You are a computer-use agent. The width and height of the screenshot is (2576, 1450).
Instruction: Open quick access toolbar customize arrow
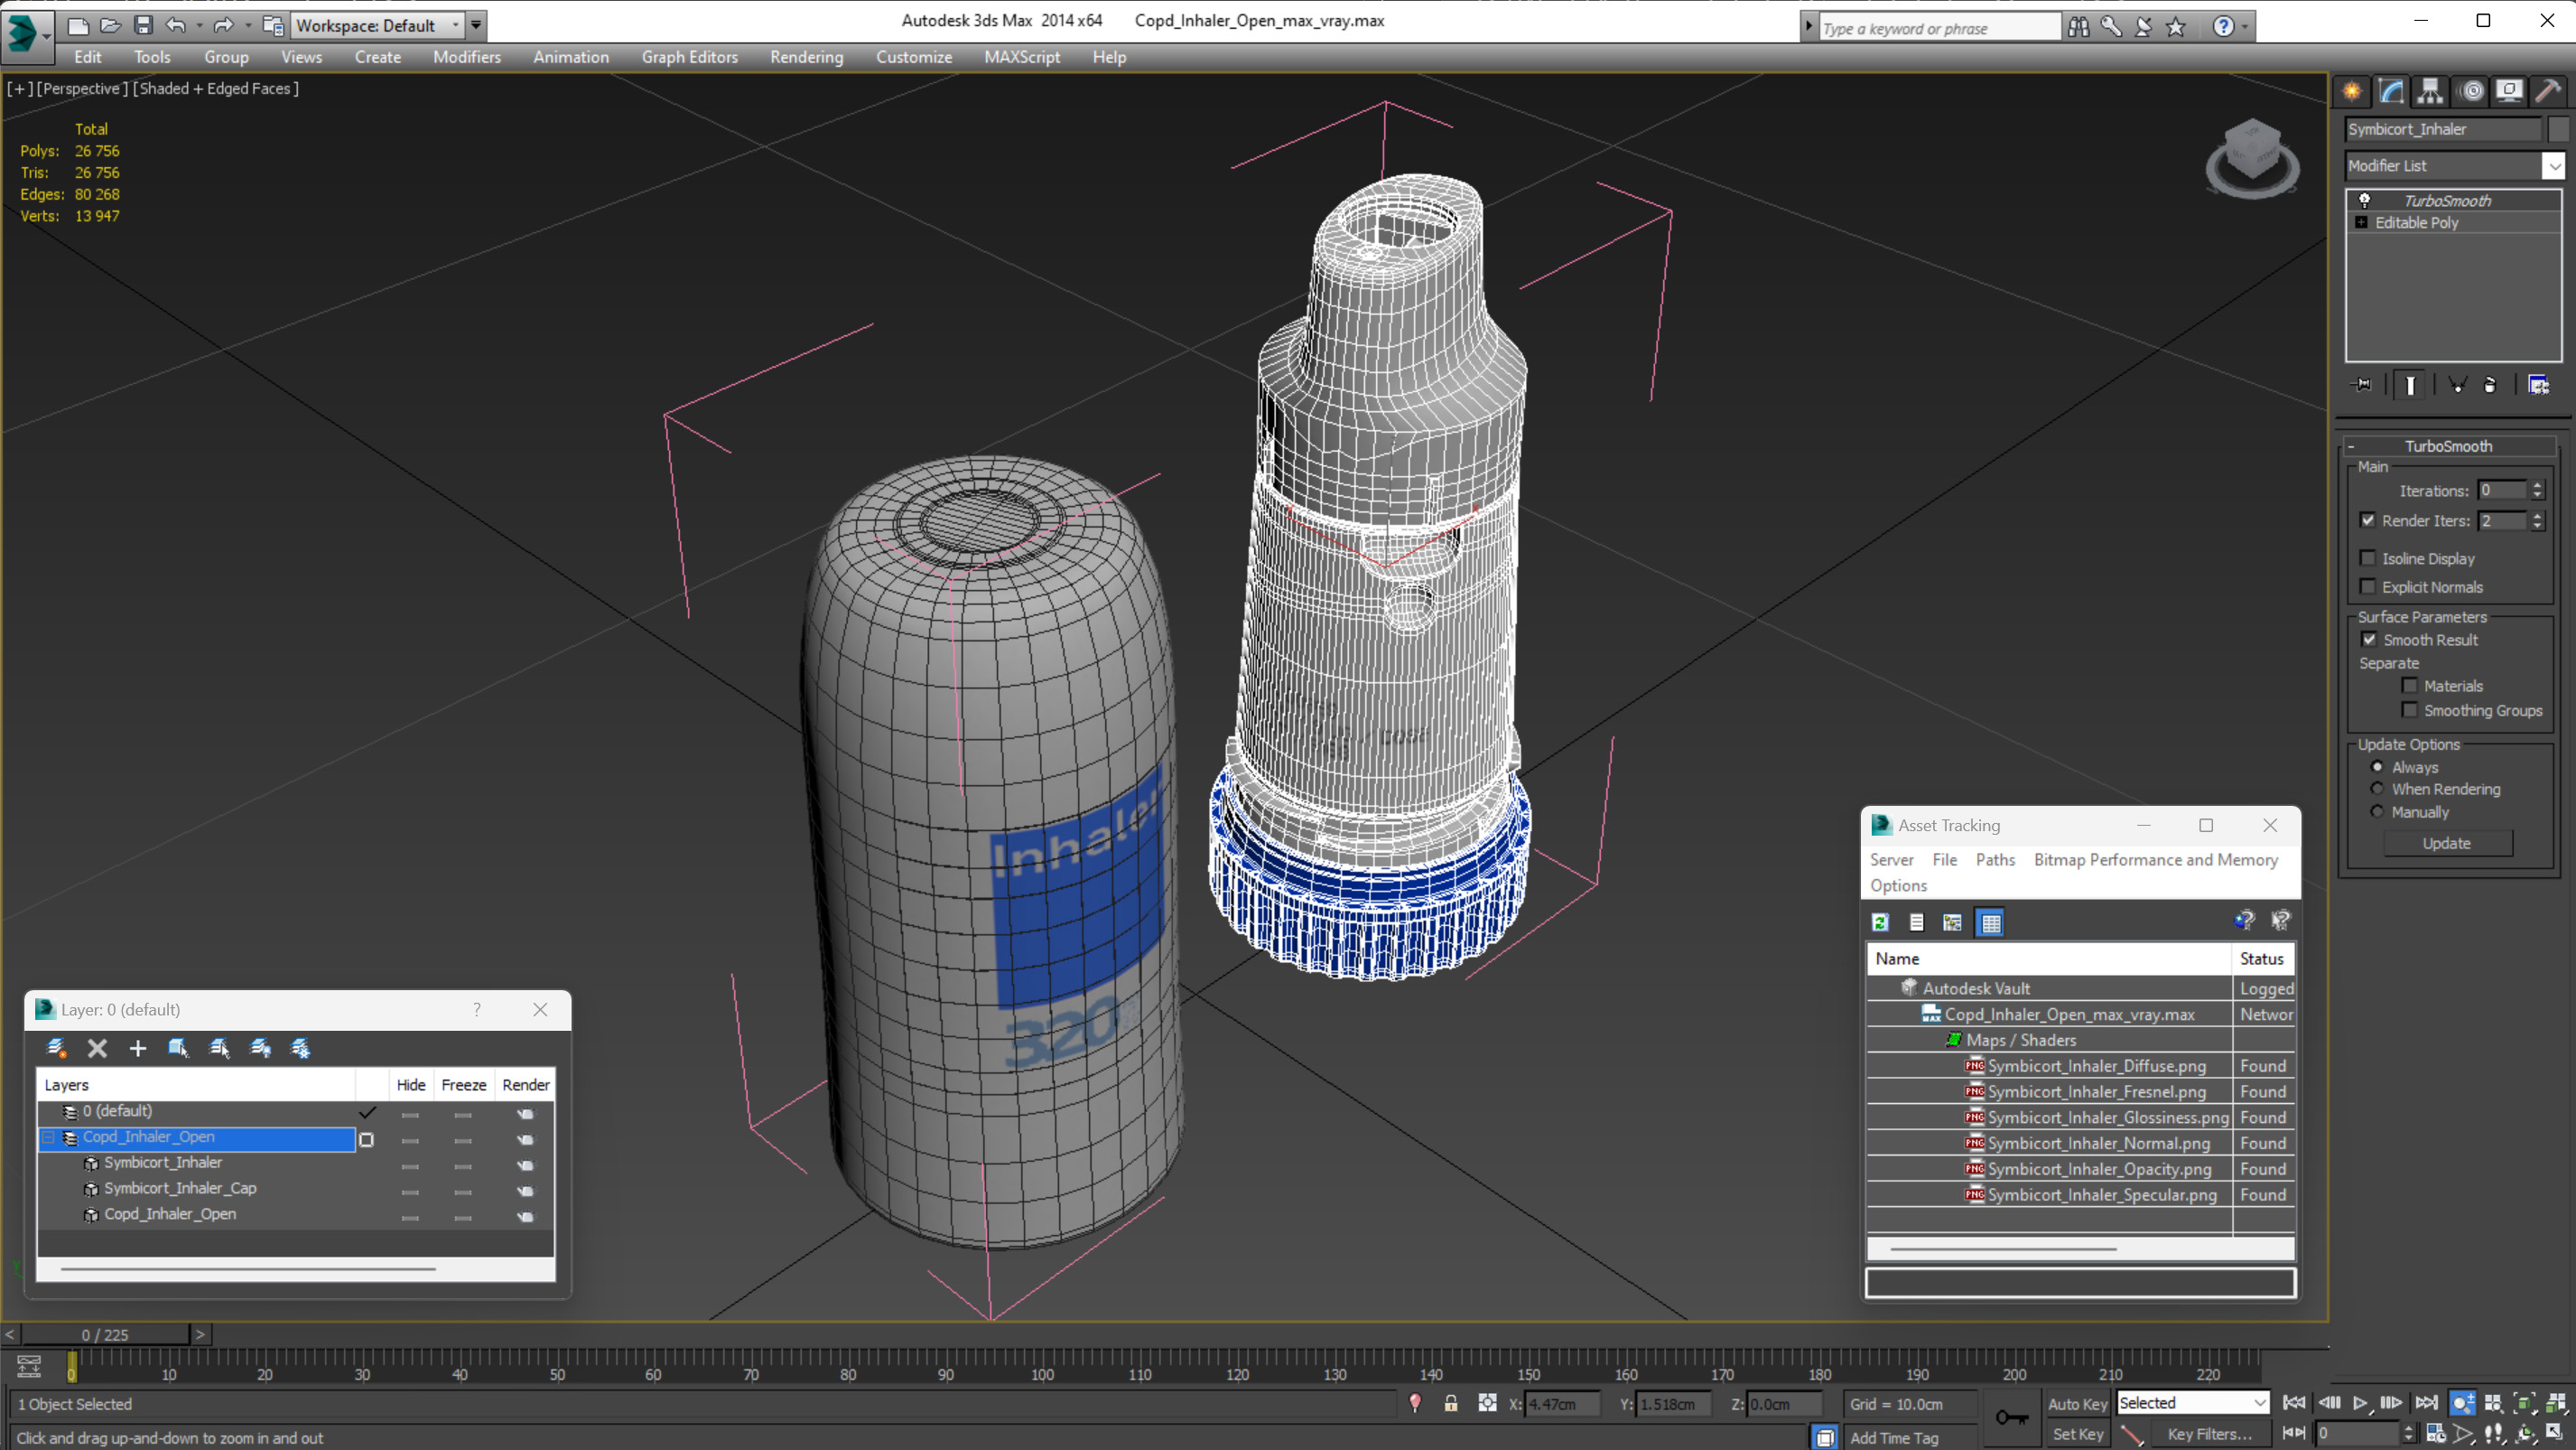point(476,25)
